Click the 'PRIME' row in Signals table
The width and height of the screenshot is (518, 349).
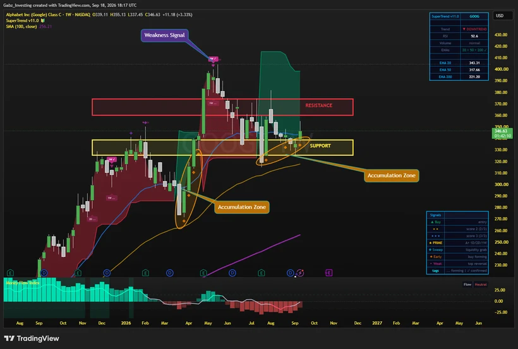pos(457,243)
